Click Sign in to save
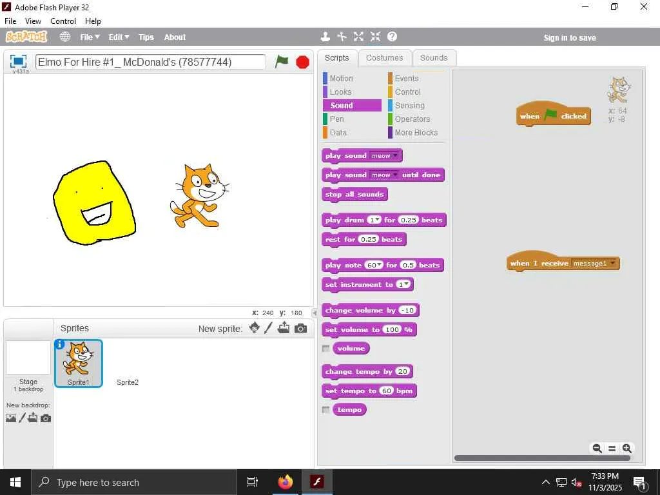 tap(570, 38)
